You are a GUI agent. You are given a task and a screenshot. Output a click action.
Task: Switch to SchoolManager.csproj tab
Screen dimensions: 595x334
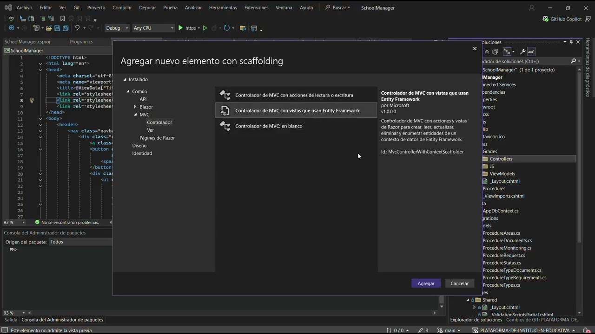(27, 42)
